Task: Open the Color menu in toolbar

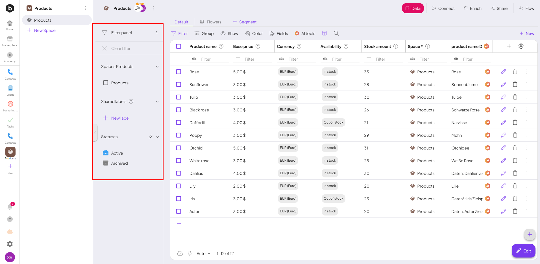Action: 254,34
